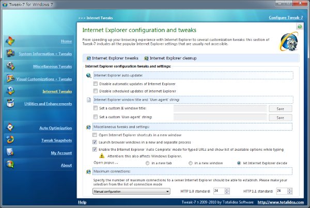Image resolution: width=310 pixels, height=208 pixels.
Task: Enable Set a custom IE window title
Action: coord(96,108)
